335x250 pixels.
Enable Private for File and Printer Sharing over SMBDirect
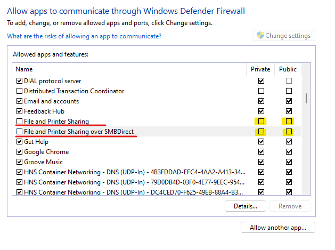(x=261, y=132)
